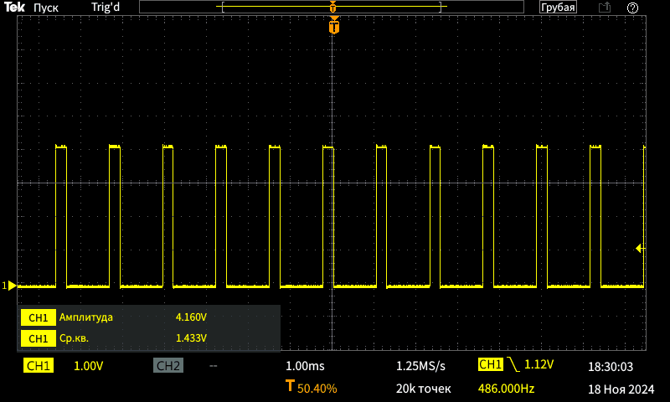
Task: Click the Пуск run status label
Action: (46, 8)
